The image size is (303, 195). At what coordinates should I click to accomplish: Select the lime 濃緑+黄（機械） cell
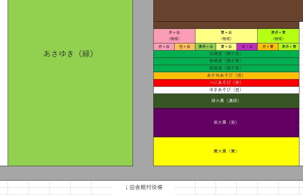[x=278, y=36]
